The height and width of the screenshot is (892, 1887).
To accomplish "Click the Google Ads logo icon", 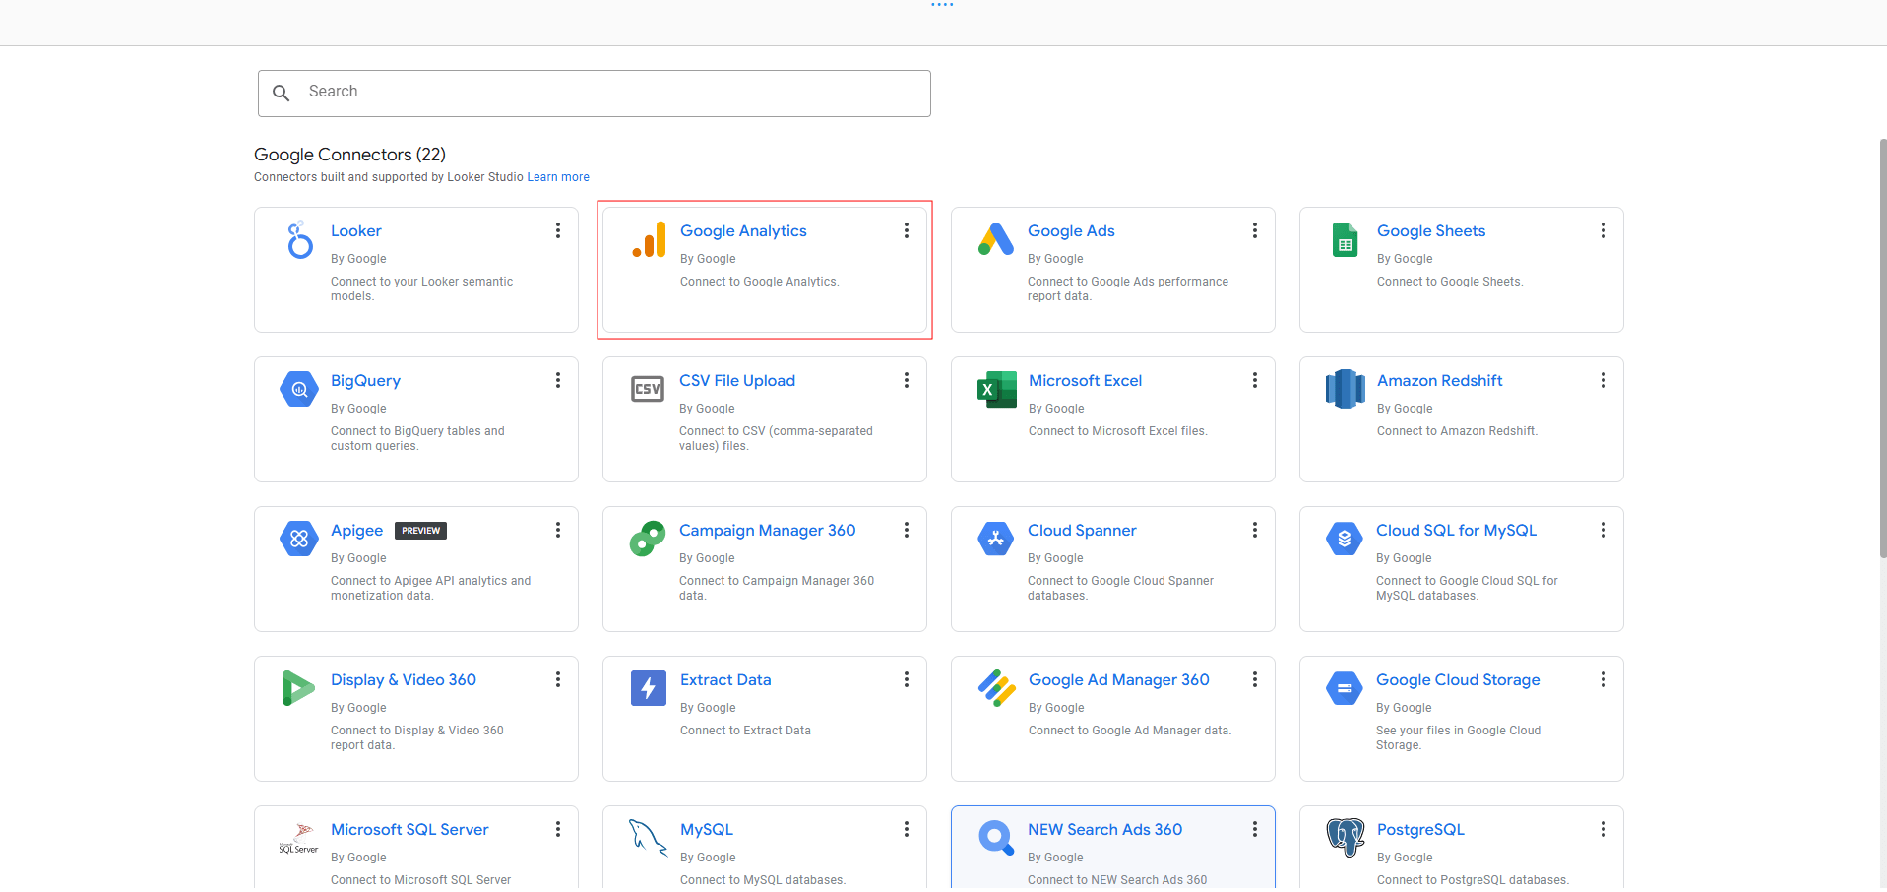I will 996,239.
